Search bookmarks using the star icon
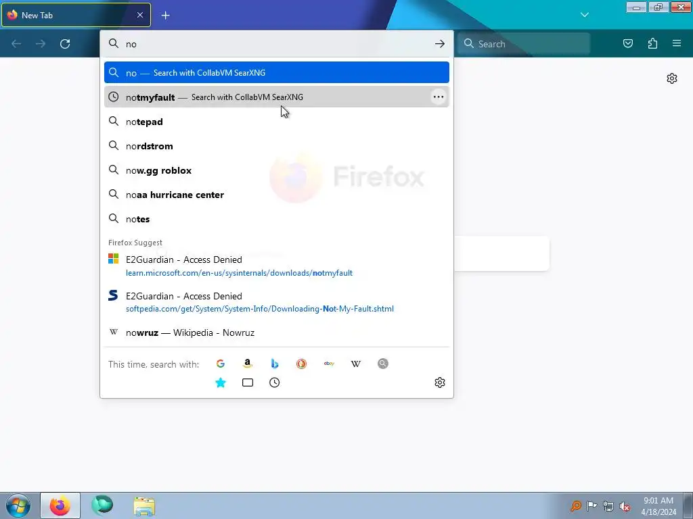 point(221,382)
